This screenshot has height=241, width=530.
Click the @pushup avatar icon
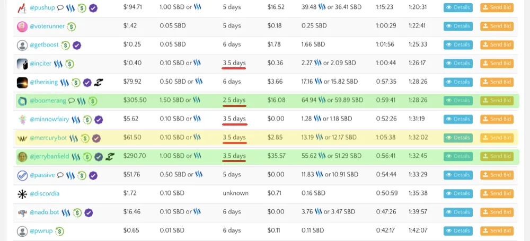[x=22, y=7]
